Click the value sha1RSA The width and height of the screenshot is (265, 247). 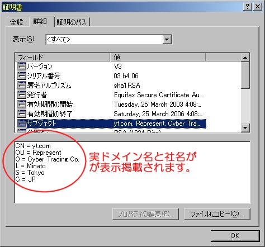[x=127, y=85]
